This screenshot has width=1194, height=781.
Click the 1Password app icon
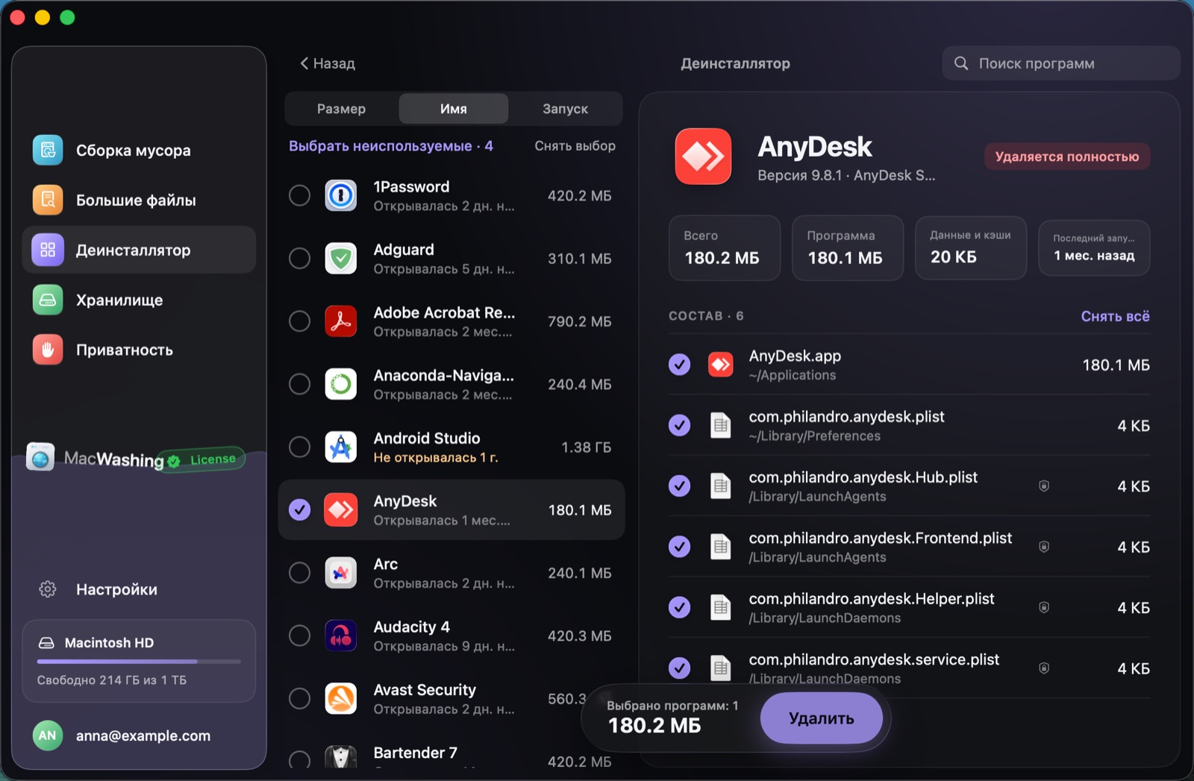(341, 195)
